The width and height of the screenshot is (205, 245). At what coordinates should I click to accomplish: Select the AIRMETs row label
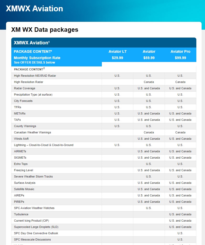[x=20, y=151]
